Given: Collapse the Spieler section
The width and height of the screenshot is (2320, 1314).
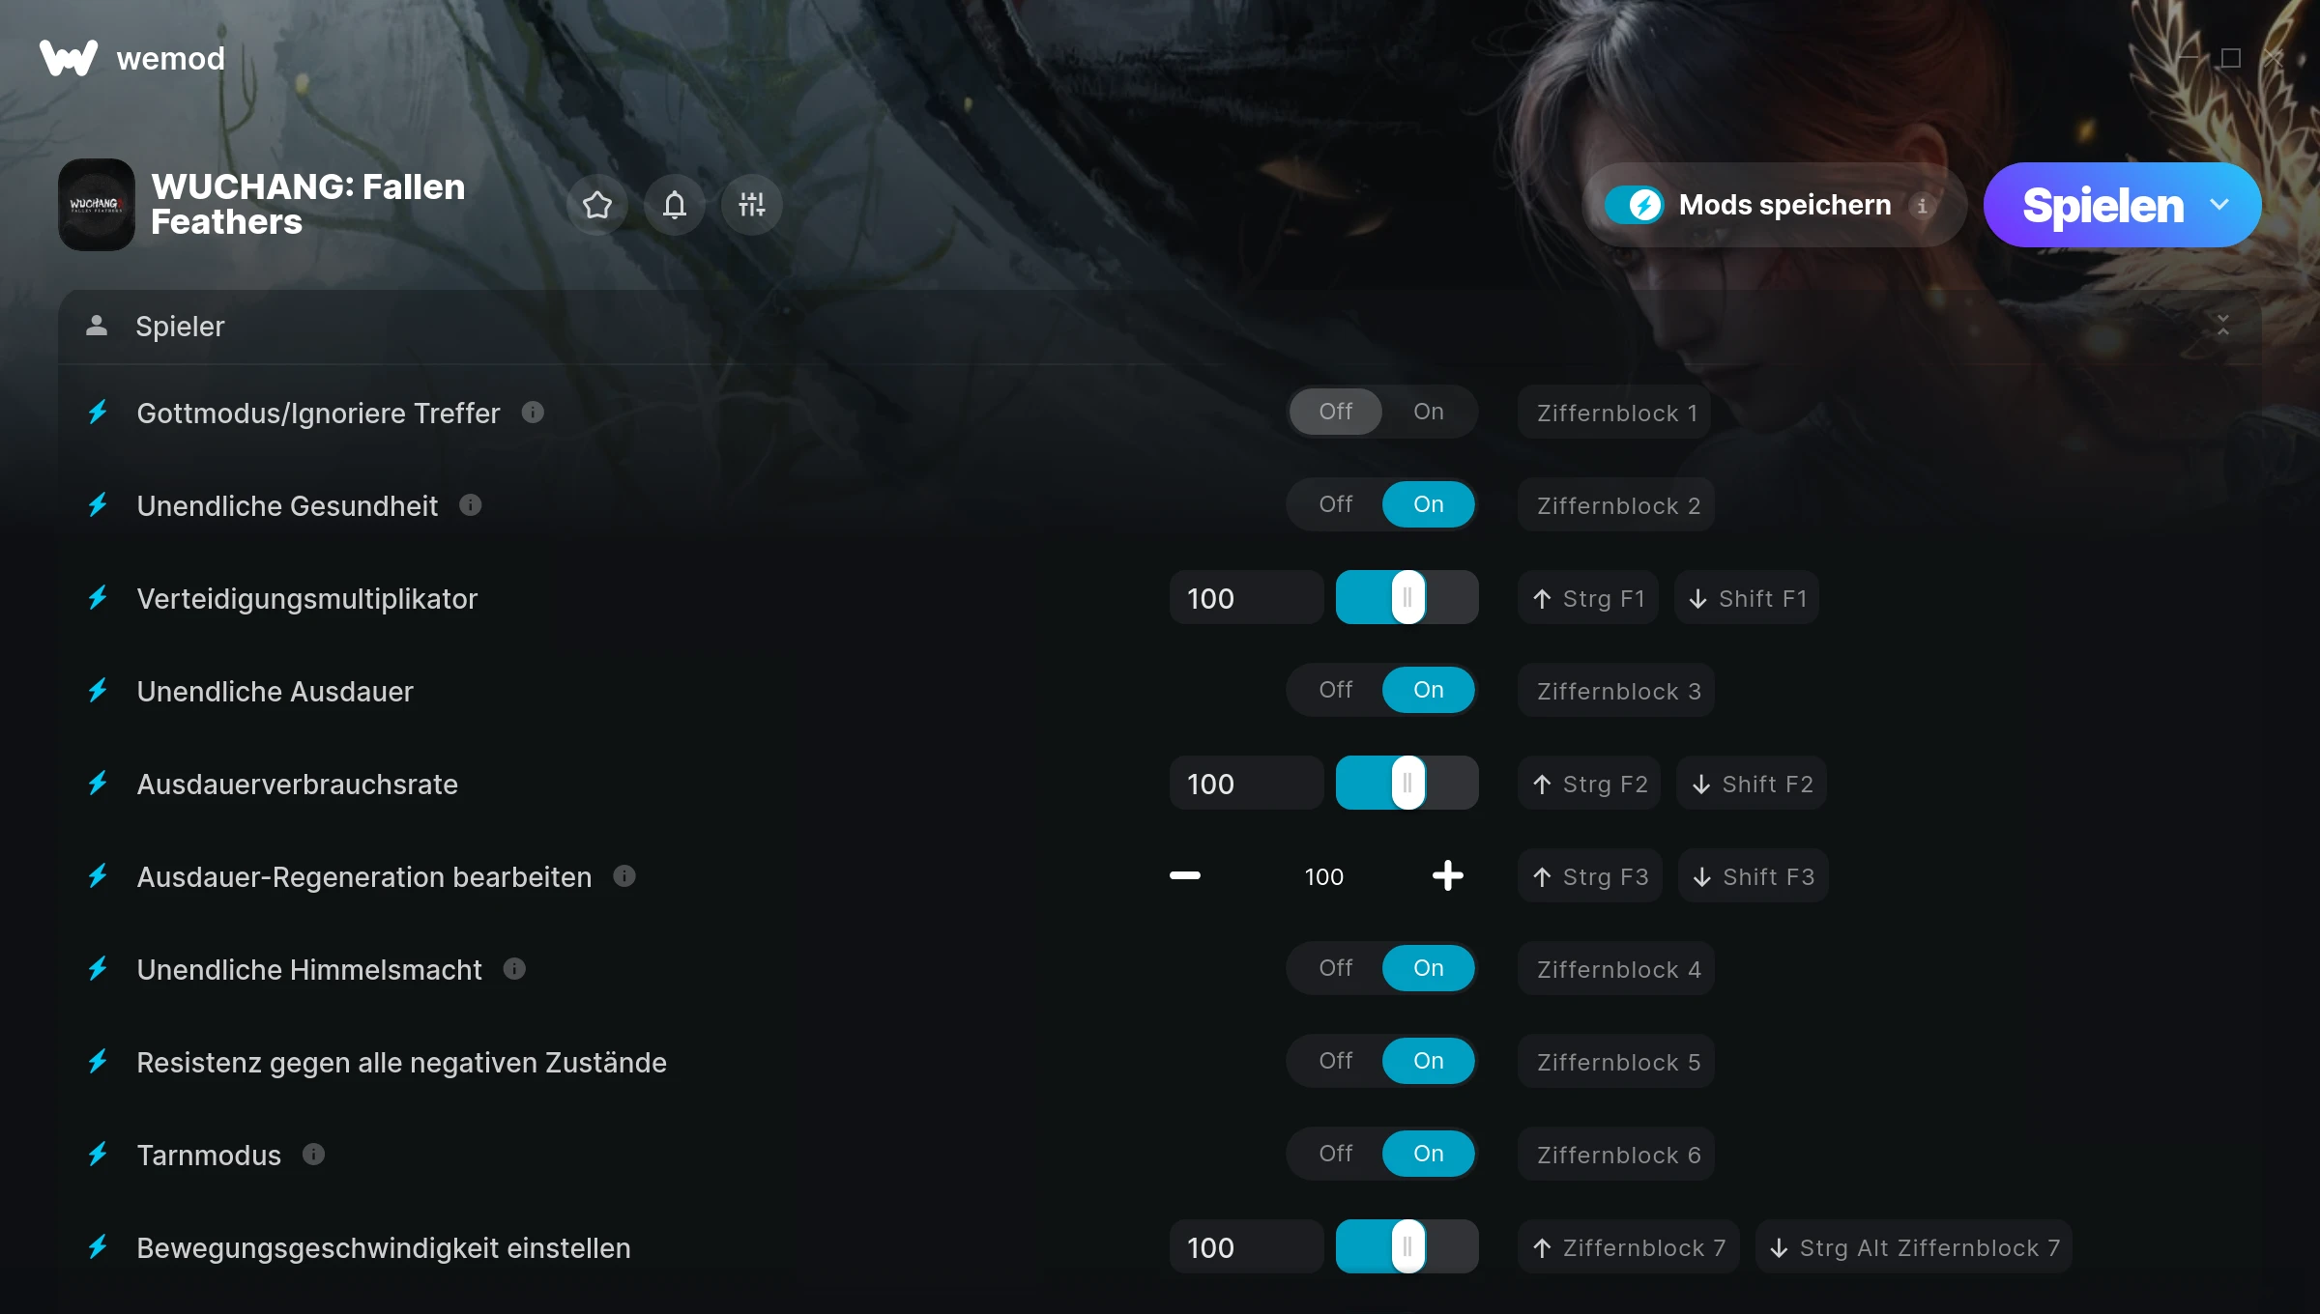Looking at the screenshot, I should coord(2223,326).
